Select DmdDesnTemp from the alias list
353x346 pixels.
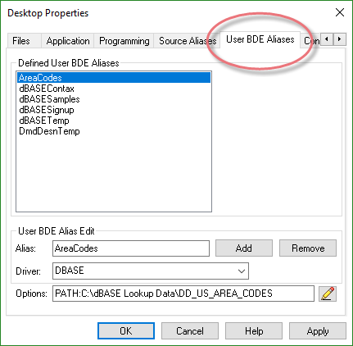coord(49,131)
